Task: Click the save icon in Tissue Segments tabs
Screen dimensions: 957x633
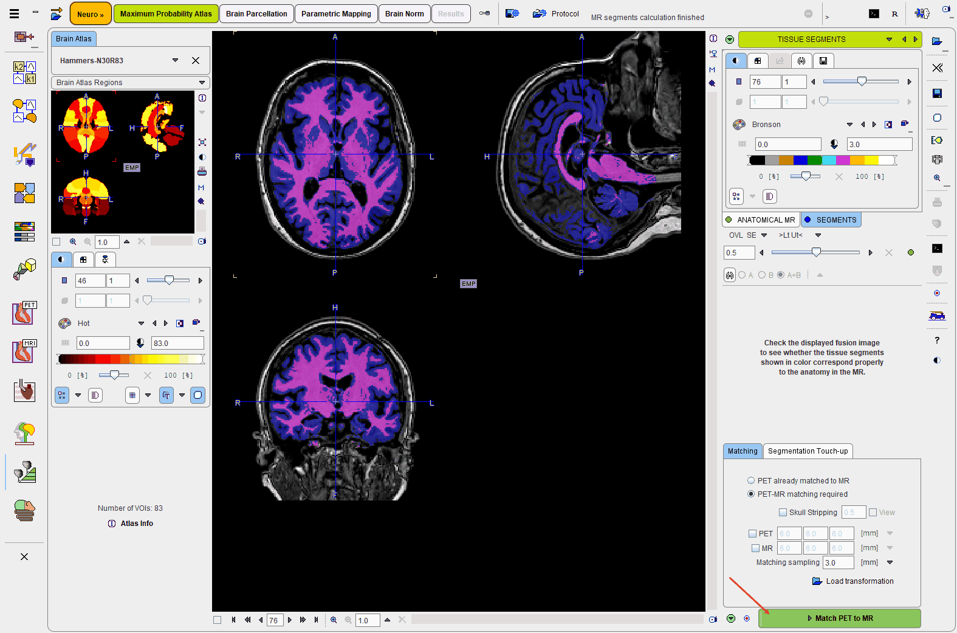Action: point(823,61)
